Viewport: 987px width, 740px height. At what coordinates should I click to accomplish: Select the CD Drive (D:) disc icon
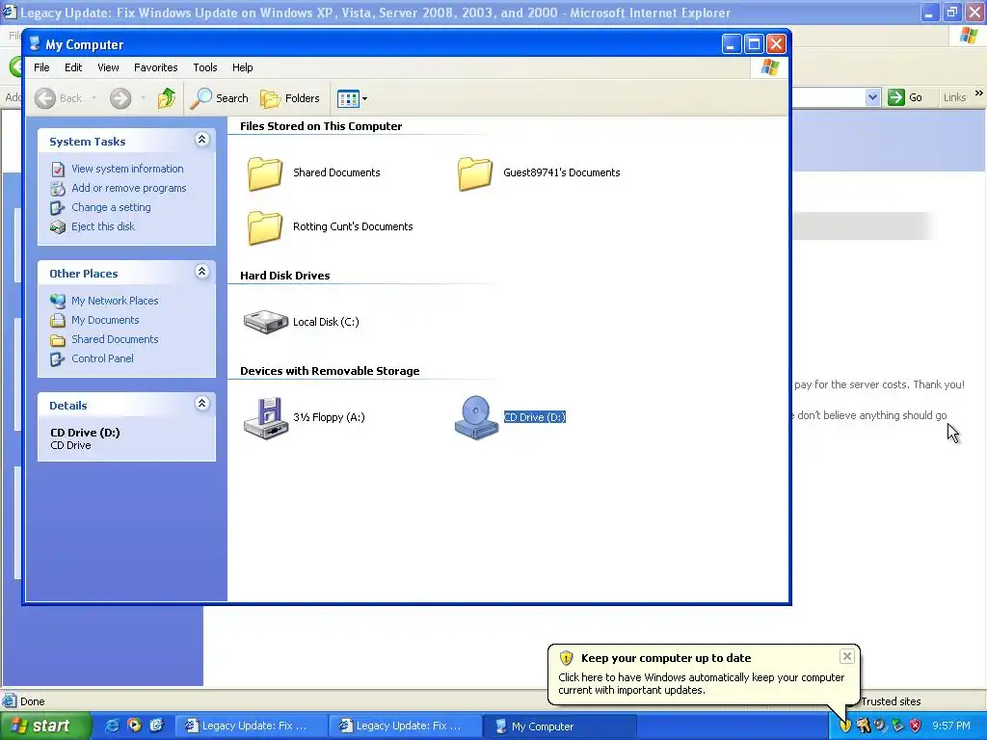[x=476, y=417]
